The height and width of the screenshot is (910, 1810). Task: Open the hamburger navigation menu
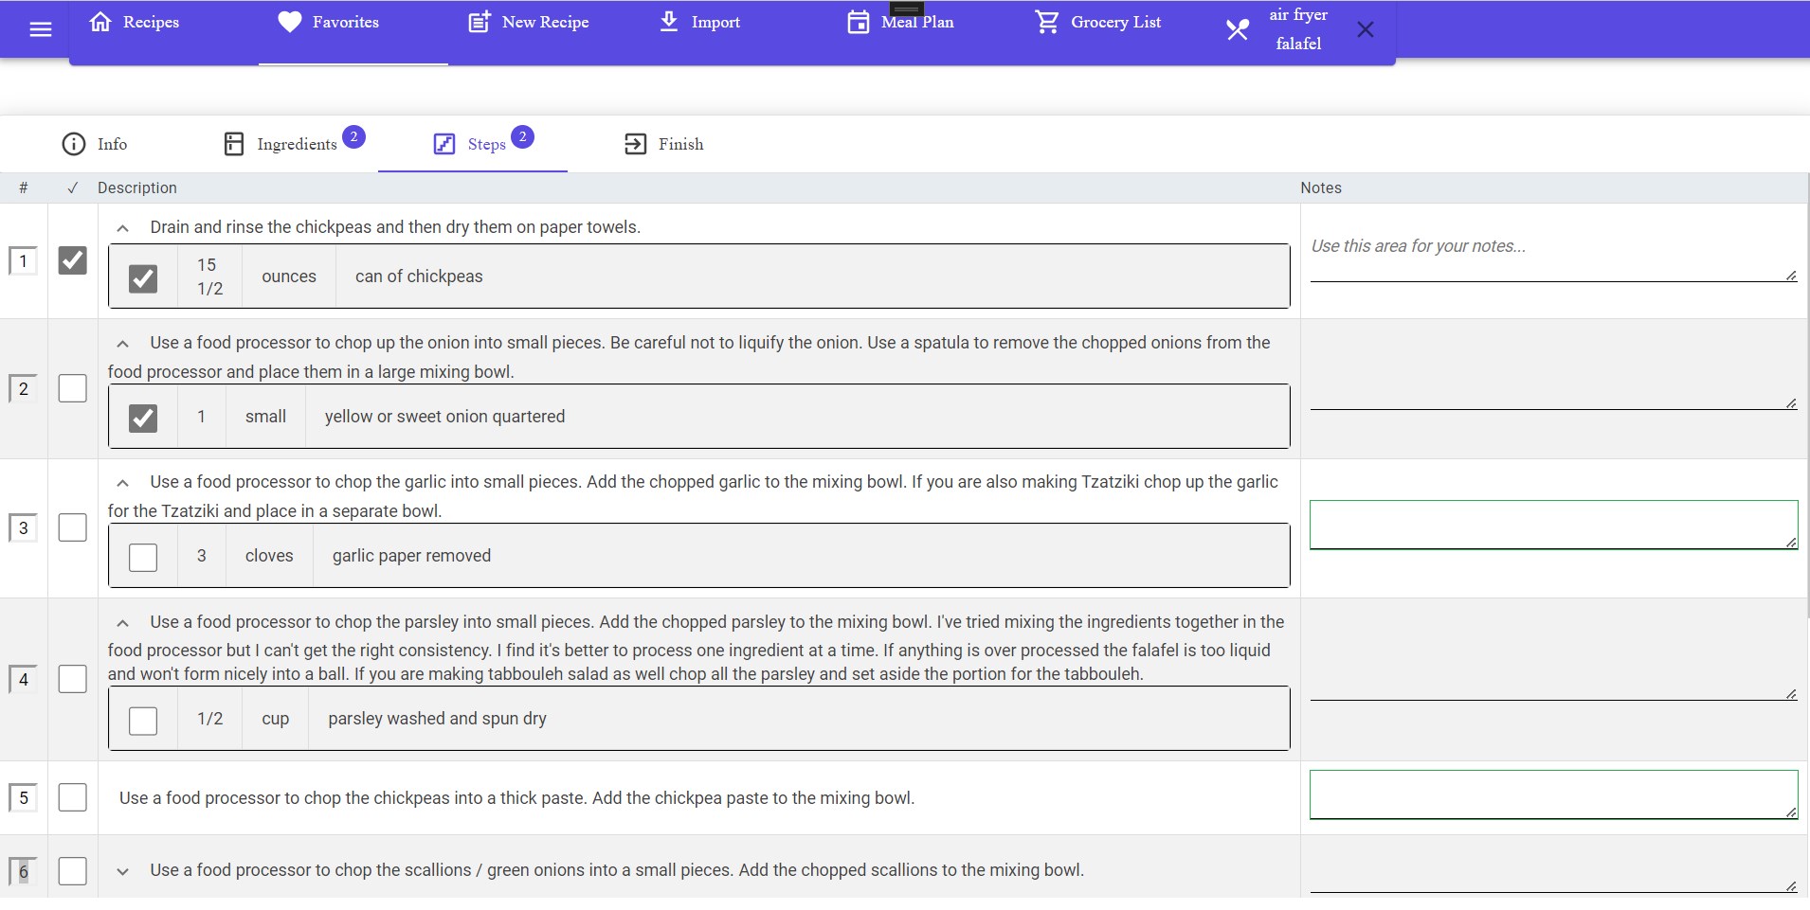pos(41,29)
